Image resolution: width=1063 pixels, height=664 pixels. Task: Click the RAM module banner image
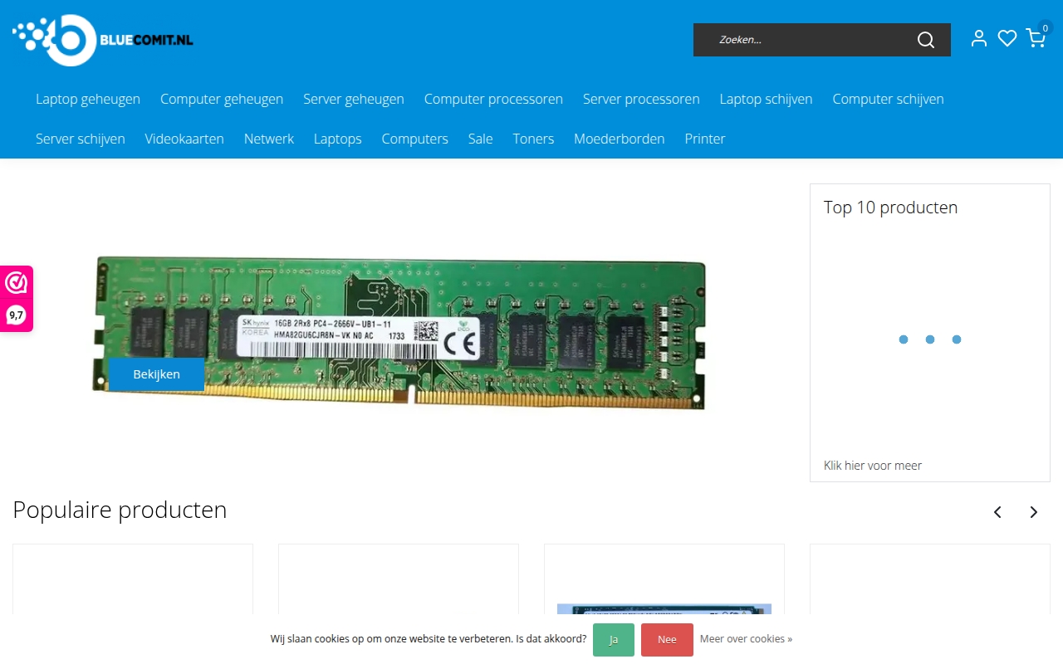399,332
